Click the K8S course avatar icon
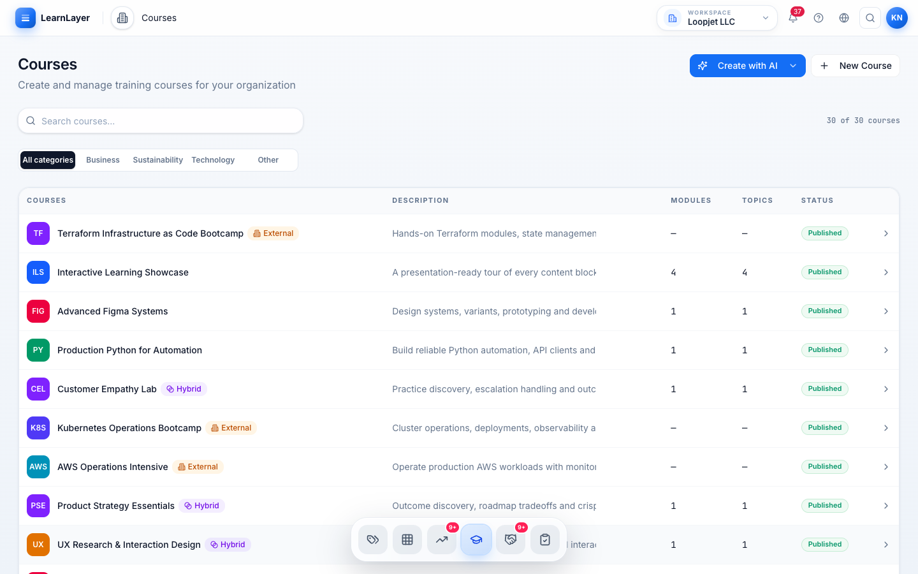Viewport: 918px width, 574px height. point(38,428)
